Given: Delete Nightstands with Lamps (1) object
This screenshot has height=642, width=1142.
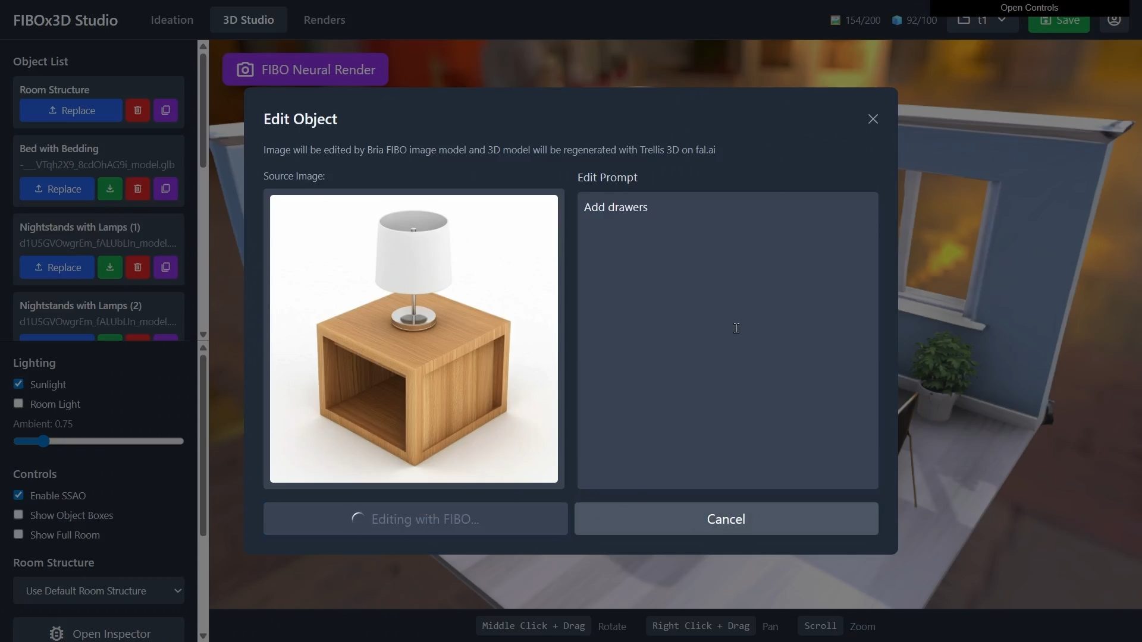Looking at the screenshot, I should [137, 267].
